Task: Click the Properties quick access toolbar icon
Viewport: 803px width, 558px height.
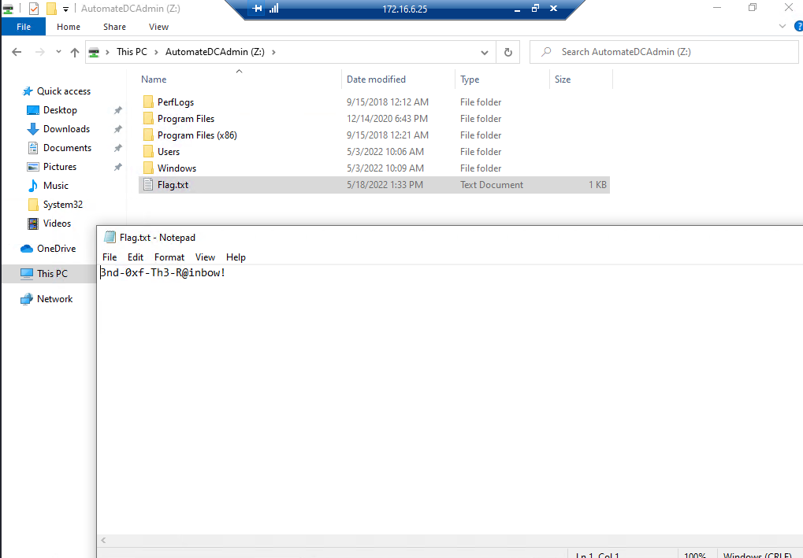Action: point(33,9)
